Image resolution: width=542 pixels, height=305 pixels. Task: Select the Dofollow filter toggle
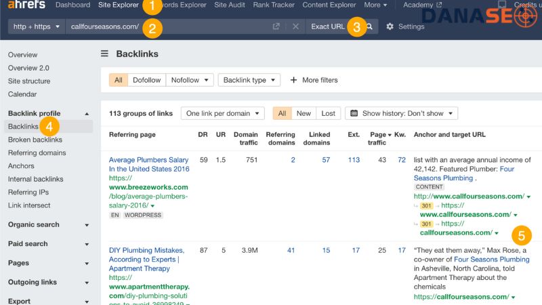point(146,80)
